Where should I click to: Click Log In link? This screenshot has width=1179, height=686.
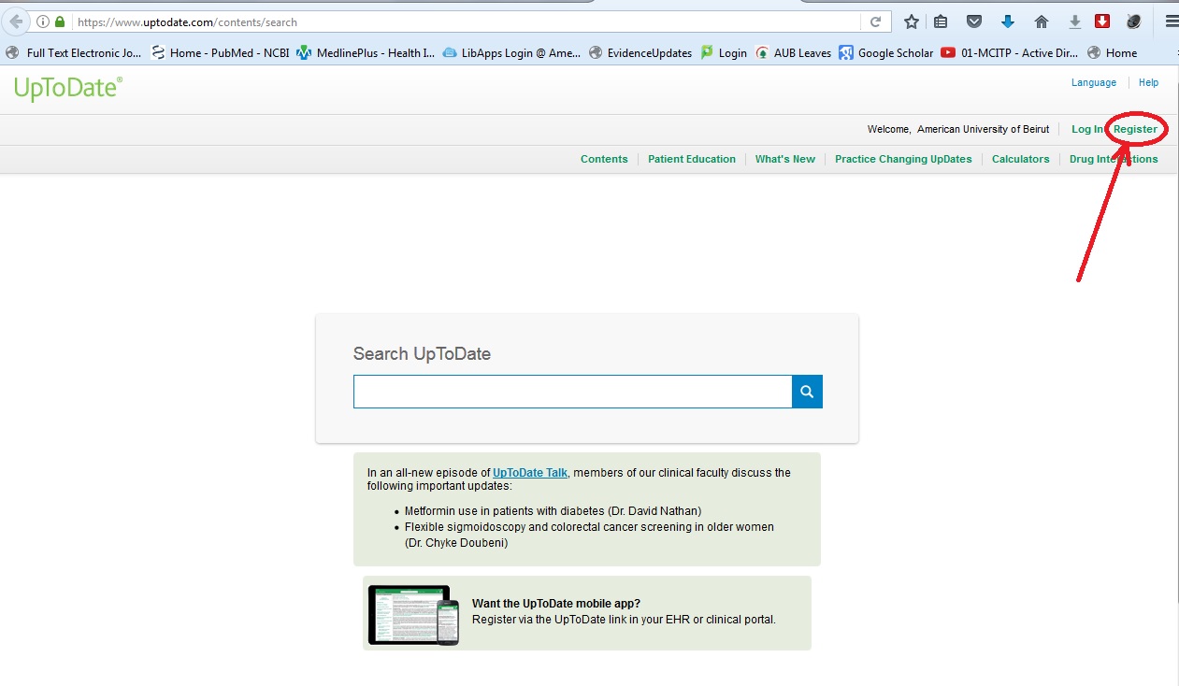pos(1087,129)
